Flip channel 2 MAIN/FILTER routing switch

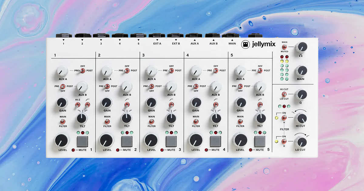[x=107, y=121]
